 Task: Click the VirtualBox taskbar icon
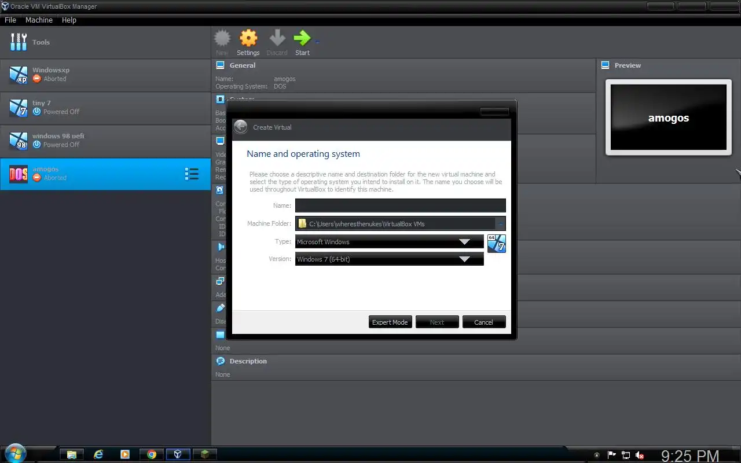pyautogui.click(x=178, y=454)
